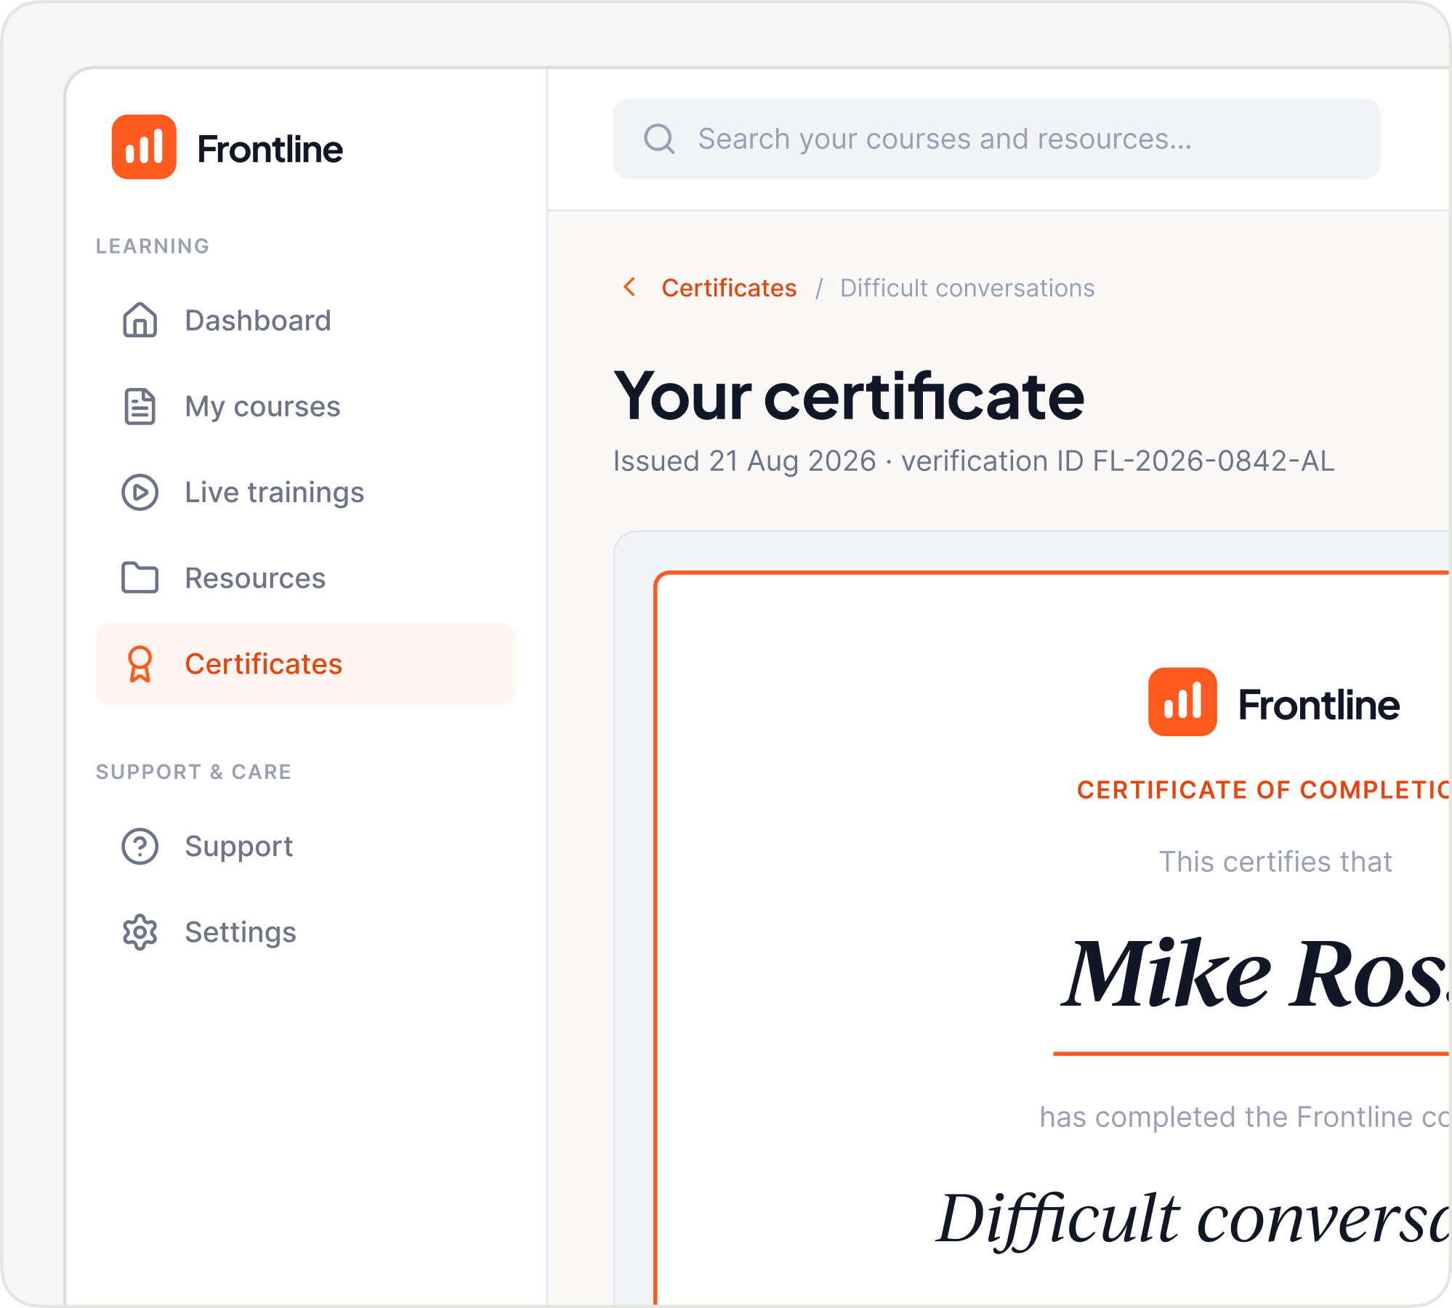Open Settings from the sidebar

tap(305, 932)
